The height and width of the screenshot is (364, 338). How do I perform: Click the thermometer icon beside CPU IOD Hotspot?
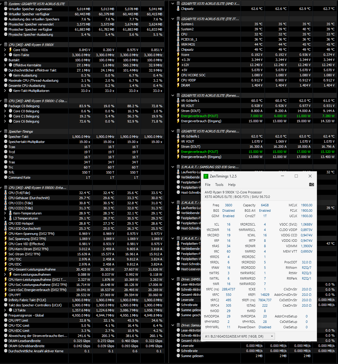click(5, 223)
